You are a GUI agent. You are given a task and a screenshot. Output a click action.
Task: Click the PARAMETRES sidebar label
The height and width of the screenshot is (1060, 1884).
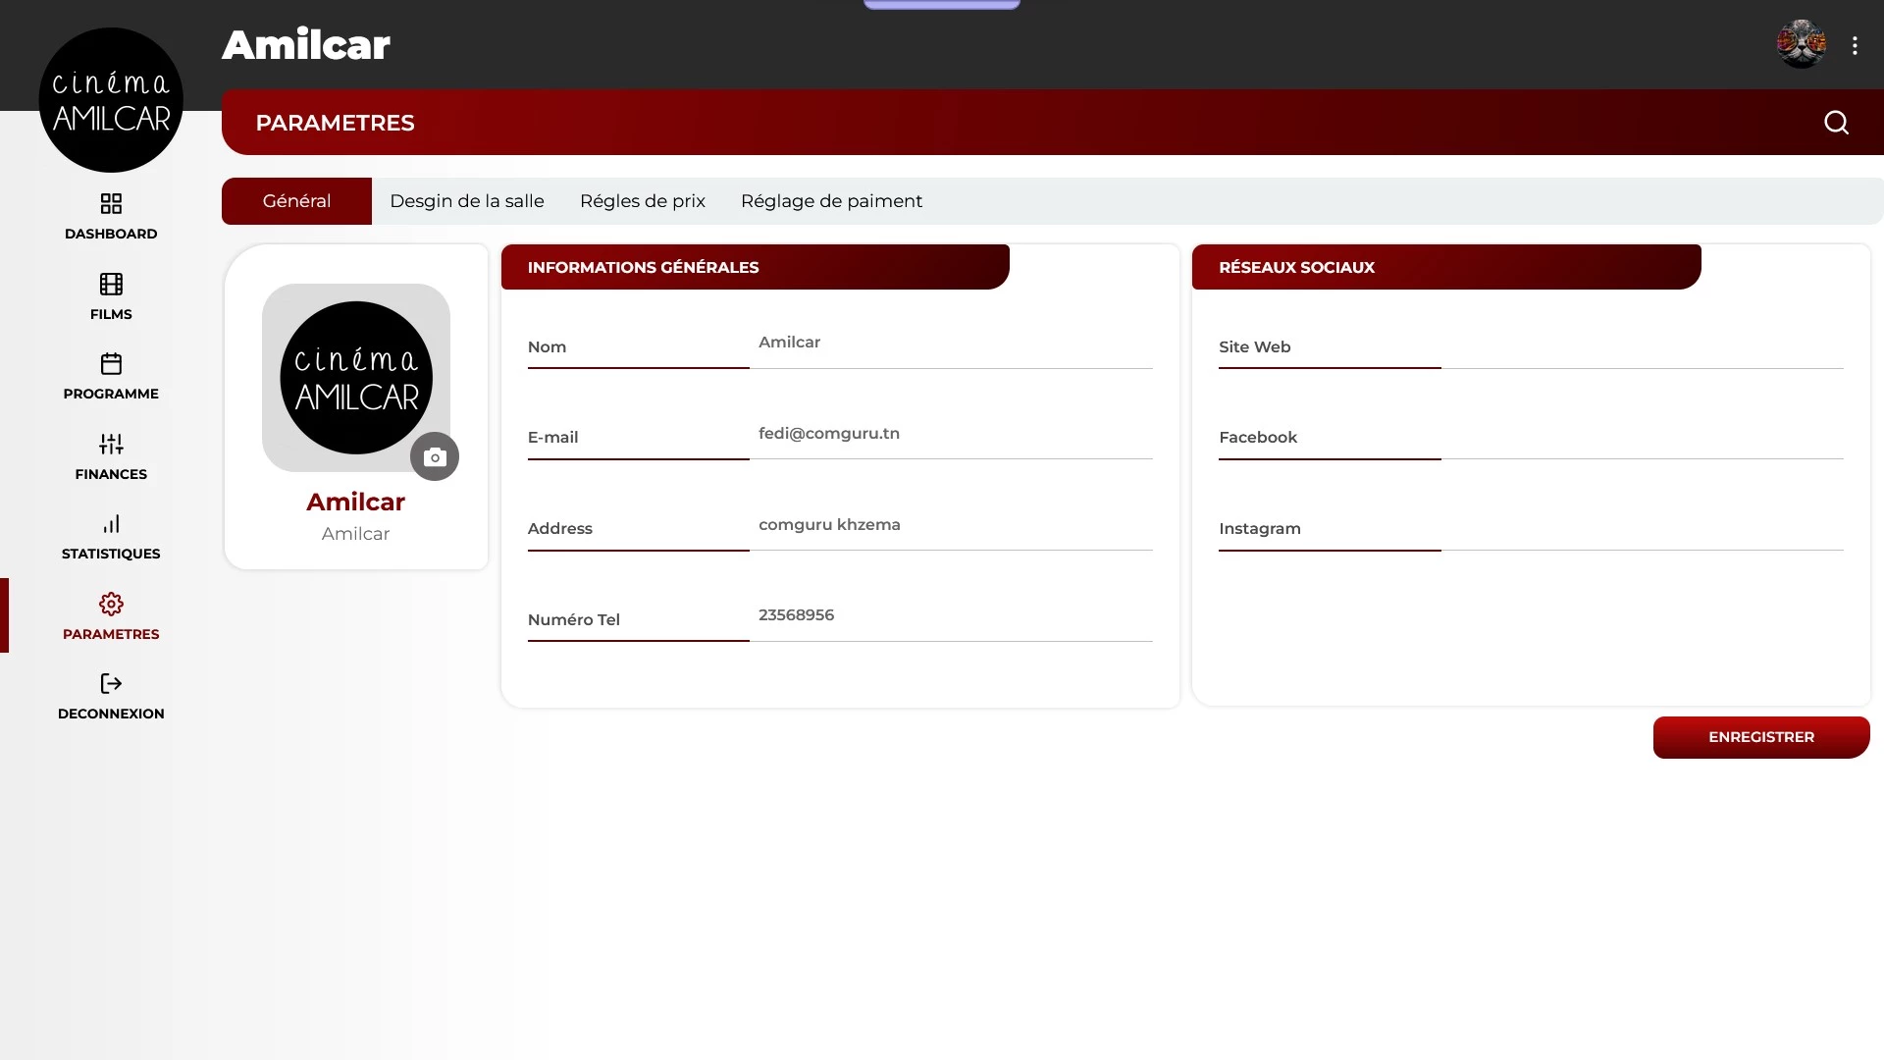click(x=111, y=634)
